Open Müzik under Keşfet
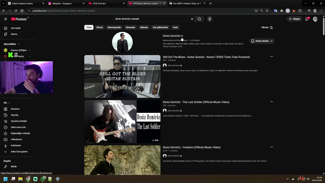 [14, 166]
